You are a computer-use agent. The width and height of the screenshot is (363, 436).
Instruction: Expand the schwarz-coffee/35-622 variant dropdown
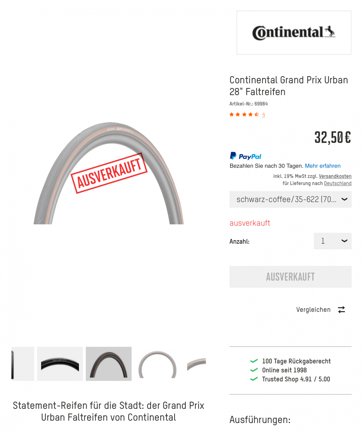[290, 199]
